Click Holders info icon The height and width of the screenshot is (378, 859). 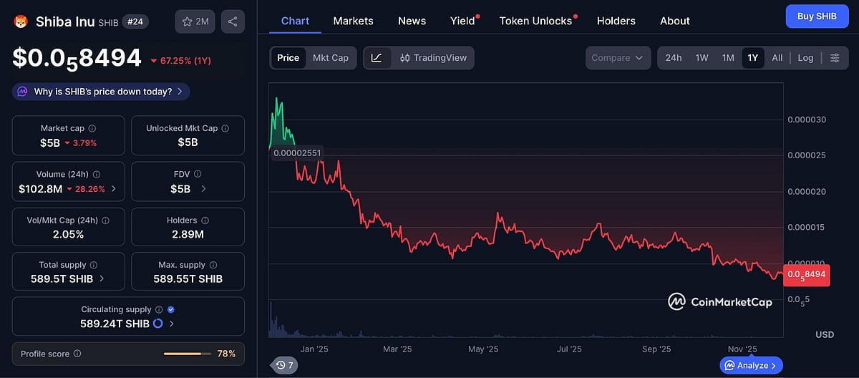(x=205, y=220)
